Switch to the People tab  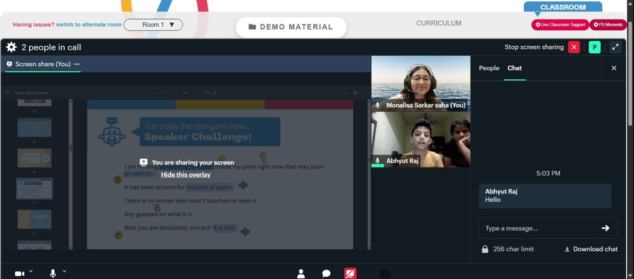[x=489, y=68]
